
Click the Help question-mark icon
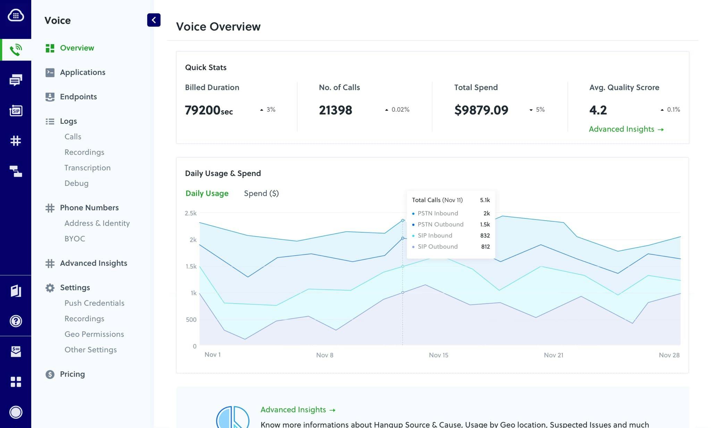[16, 321]
